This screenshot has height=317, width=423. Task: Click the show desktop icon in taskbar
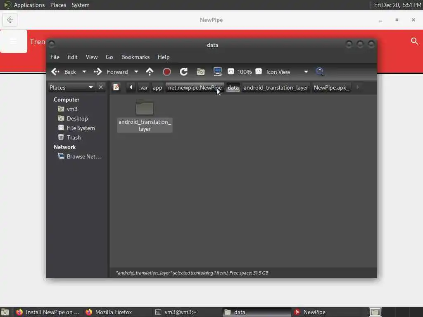[5, 312]
